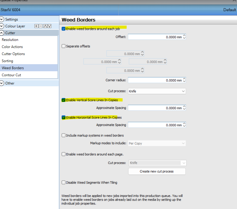The width and height of the screenshot is (237, 209).
Task: Move colour layer up with the arrow icon
Action: click(45, 26)
